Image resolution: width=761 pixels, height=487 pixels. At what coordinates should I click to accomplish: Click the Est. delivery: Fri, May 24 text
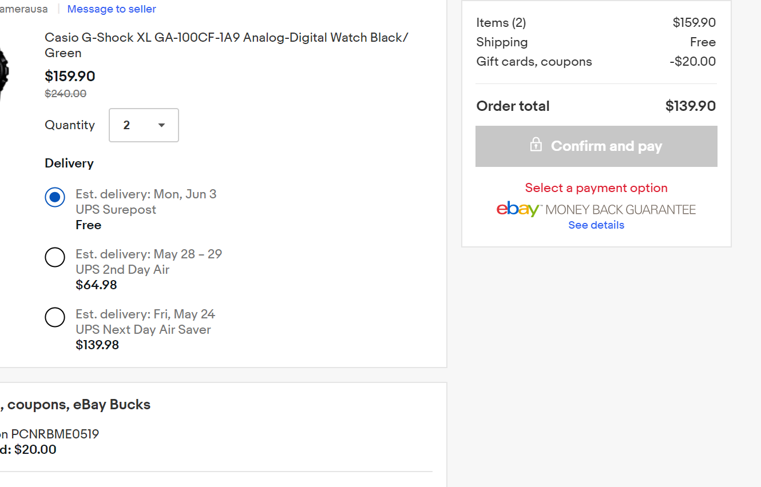(x=145, y=314)
